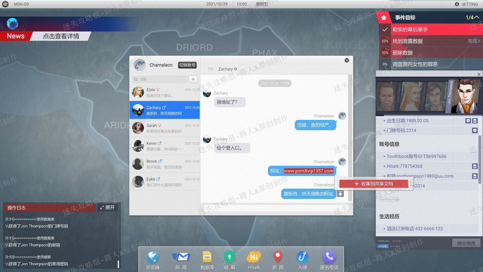This screenshot has height=272, width=483.
Task: Open the 浏览器 browser dock icon
Action: tap(153, 260)
